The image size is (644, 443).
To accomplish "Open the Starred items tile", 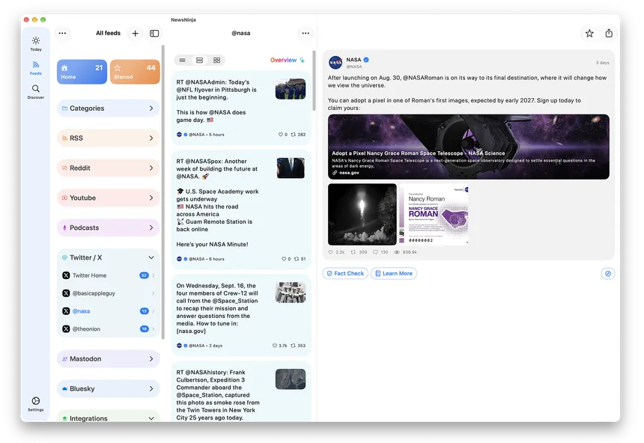I will pos(135,72).
